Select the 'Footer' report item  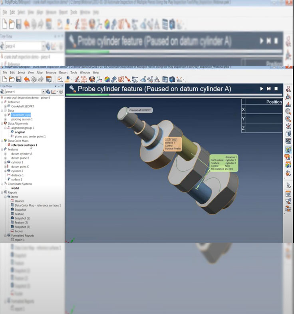pyautogui.click(x=19, y=231)
